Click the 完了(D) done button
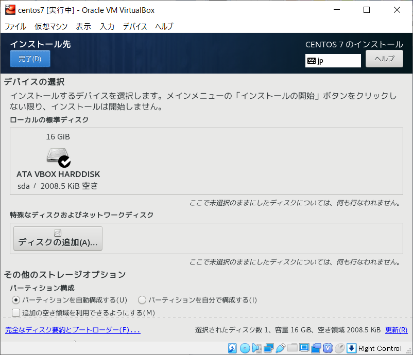Image resolution: width=413 pixels, height=355 pixels. (30, 59)
